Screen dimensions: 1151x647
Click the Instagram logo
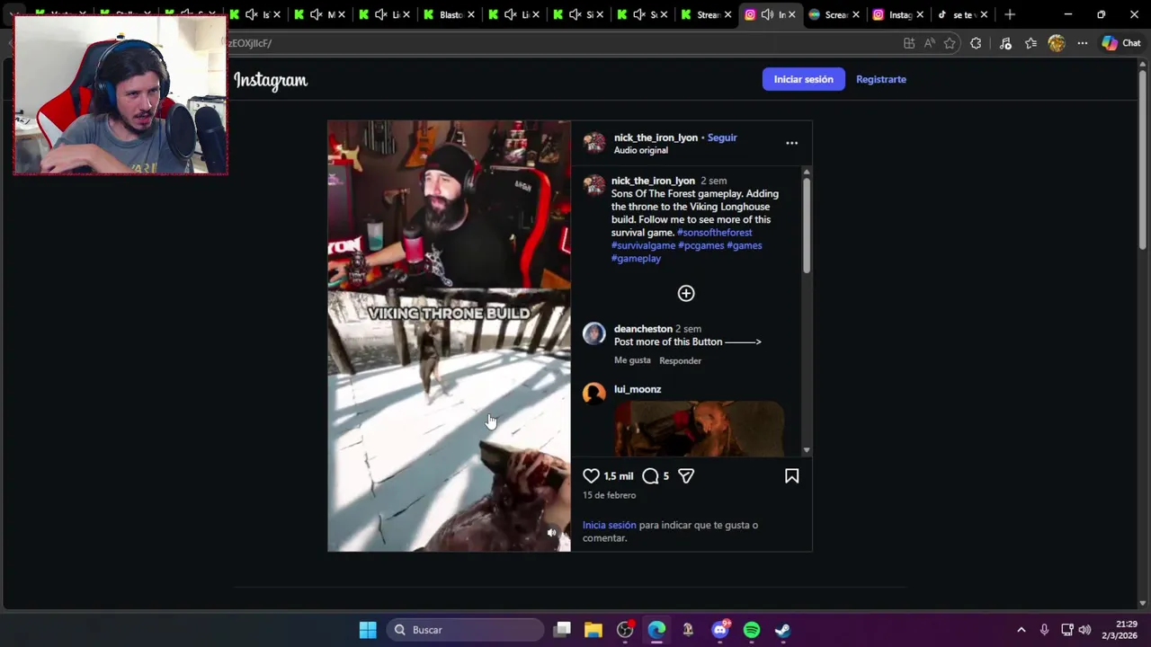coord(271,80)
